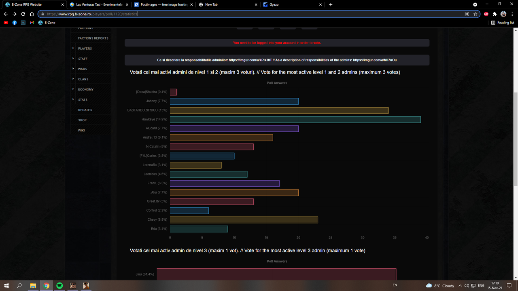Open the AdBlock Plus extension
518x291 pixels.
point(486,14)
